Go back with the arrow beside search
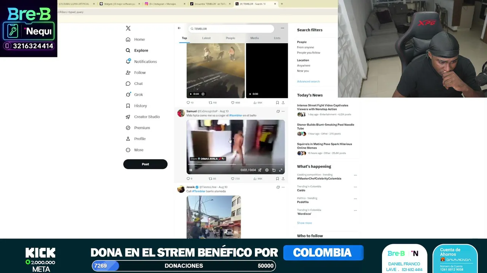The image size is (487, 273). pyautogui.click(x=179, y=28)
